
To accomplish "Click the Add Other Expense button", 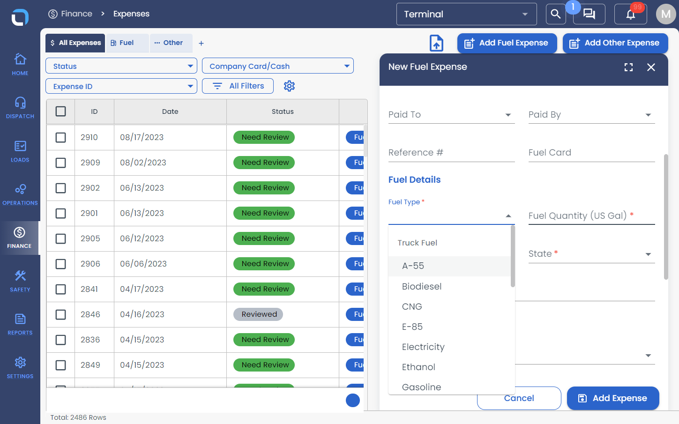I will click(615, 43).
